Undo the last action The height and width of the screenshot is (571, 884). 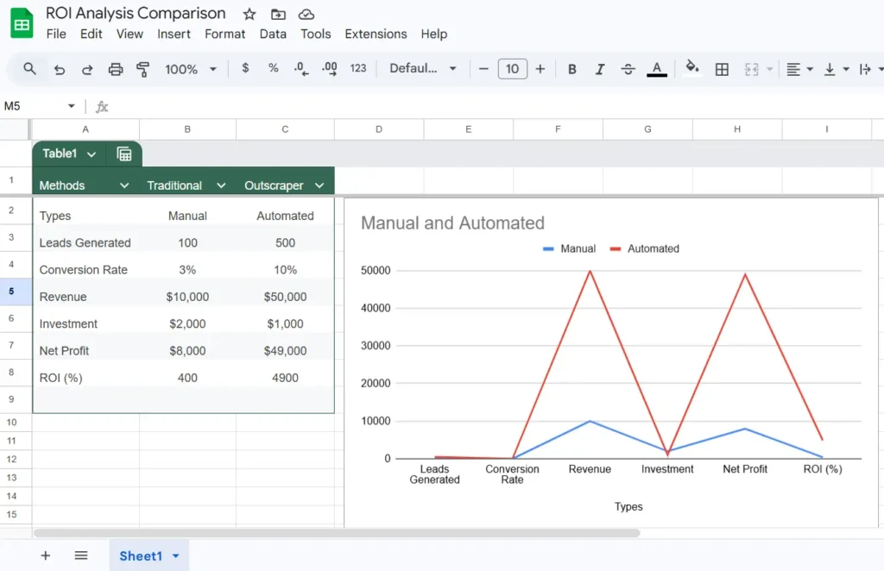60,69
